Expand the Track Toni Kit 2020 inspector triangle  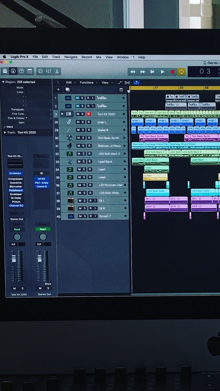5,132
